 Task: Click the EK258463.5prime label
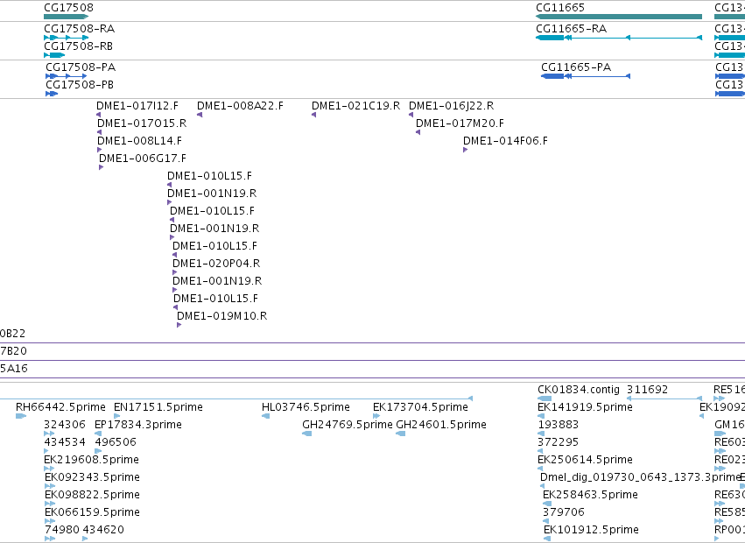pyautogui.click(x=590, y=495)
